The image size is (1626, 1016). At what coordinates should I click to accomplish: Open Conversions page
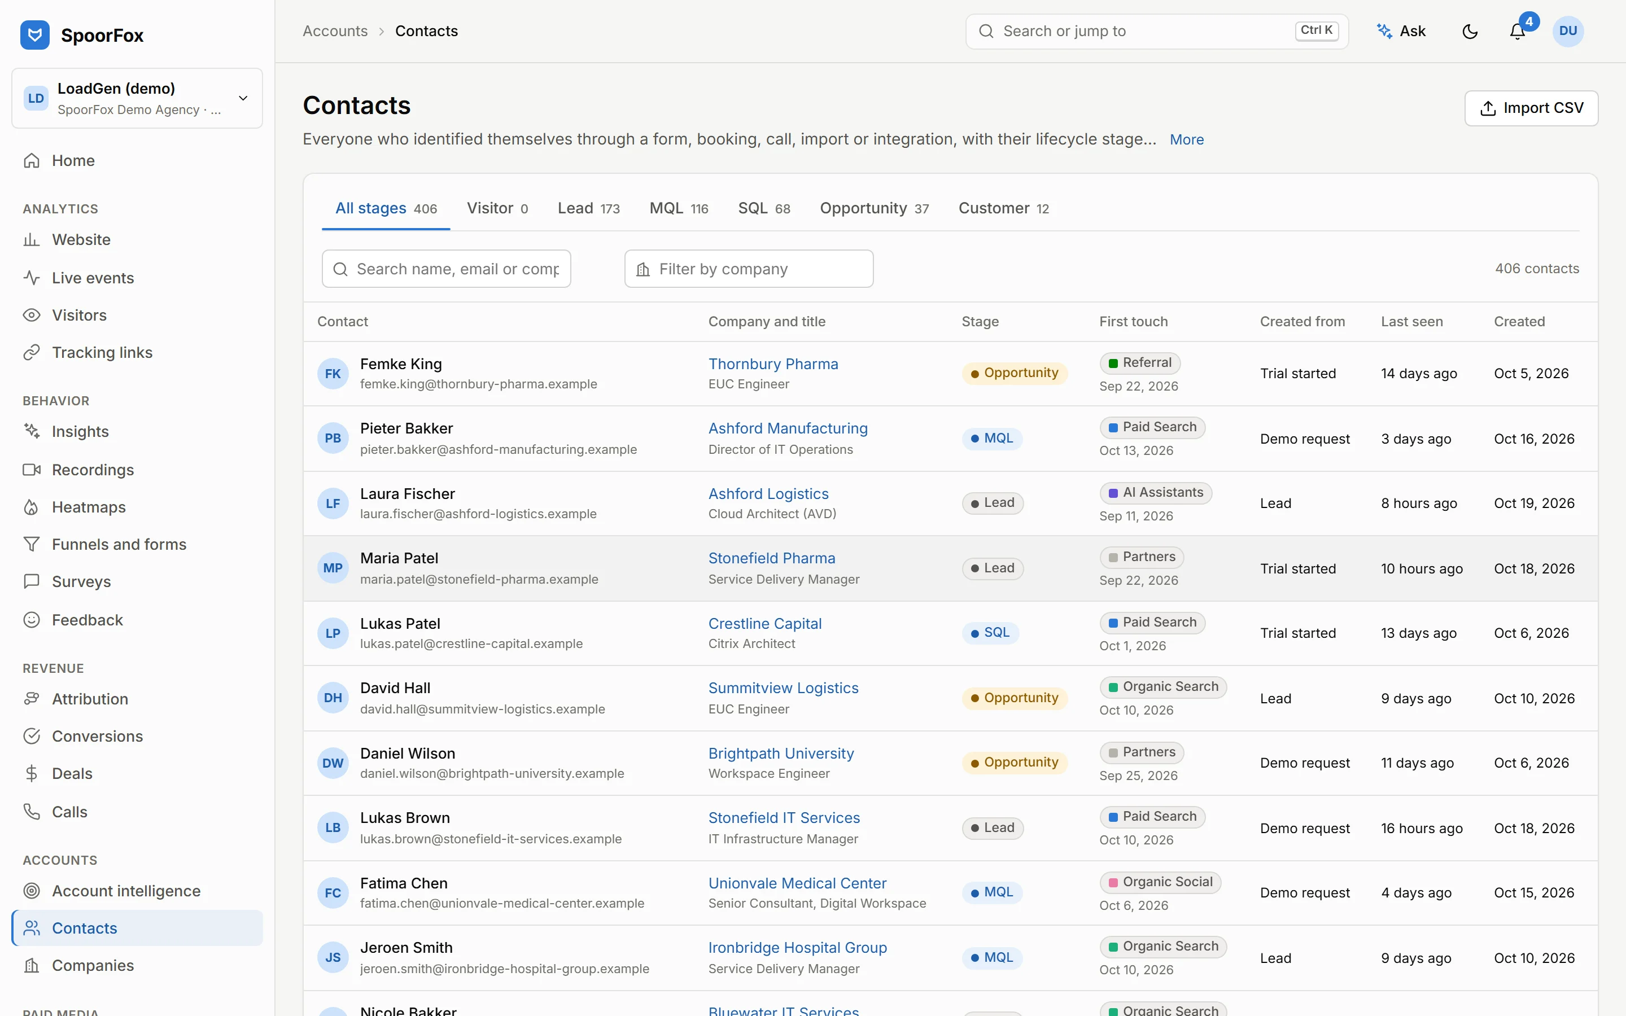click(x=137, y=736)
